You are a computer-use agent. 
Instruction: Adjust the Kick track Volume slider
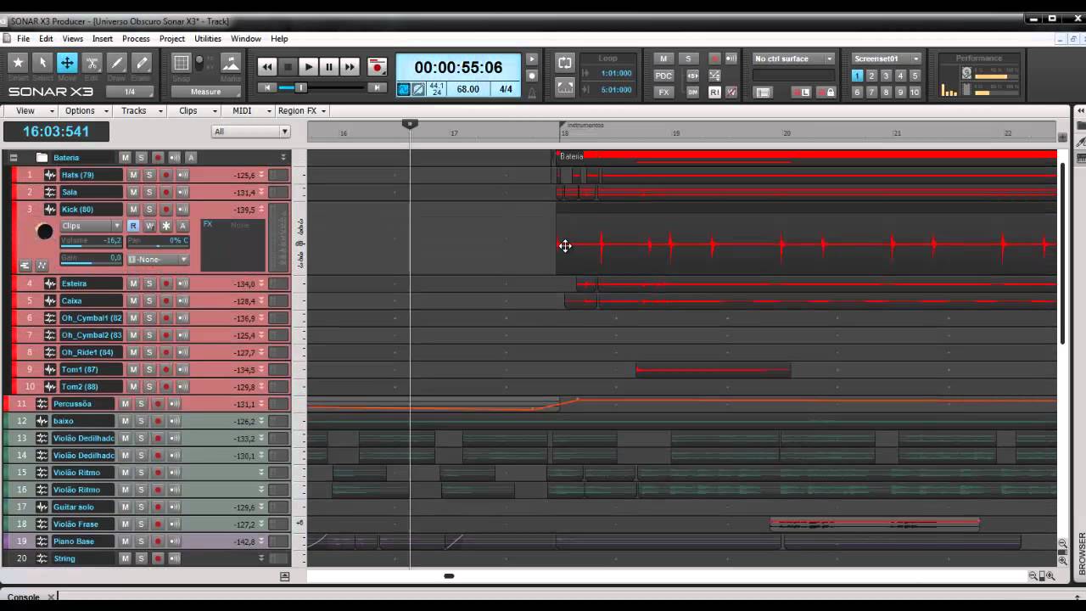coord(91,241)
